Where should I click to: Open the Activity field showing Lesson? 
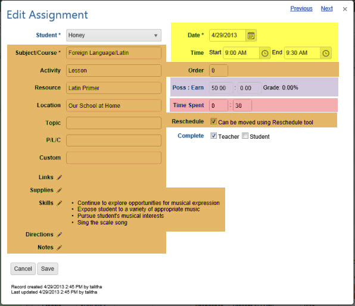pyautogui.click(x=114, y=70)
